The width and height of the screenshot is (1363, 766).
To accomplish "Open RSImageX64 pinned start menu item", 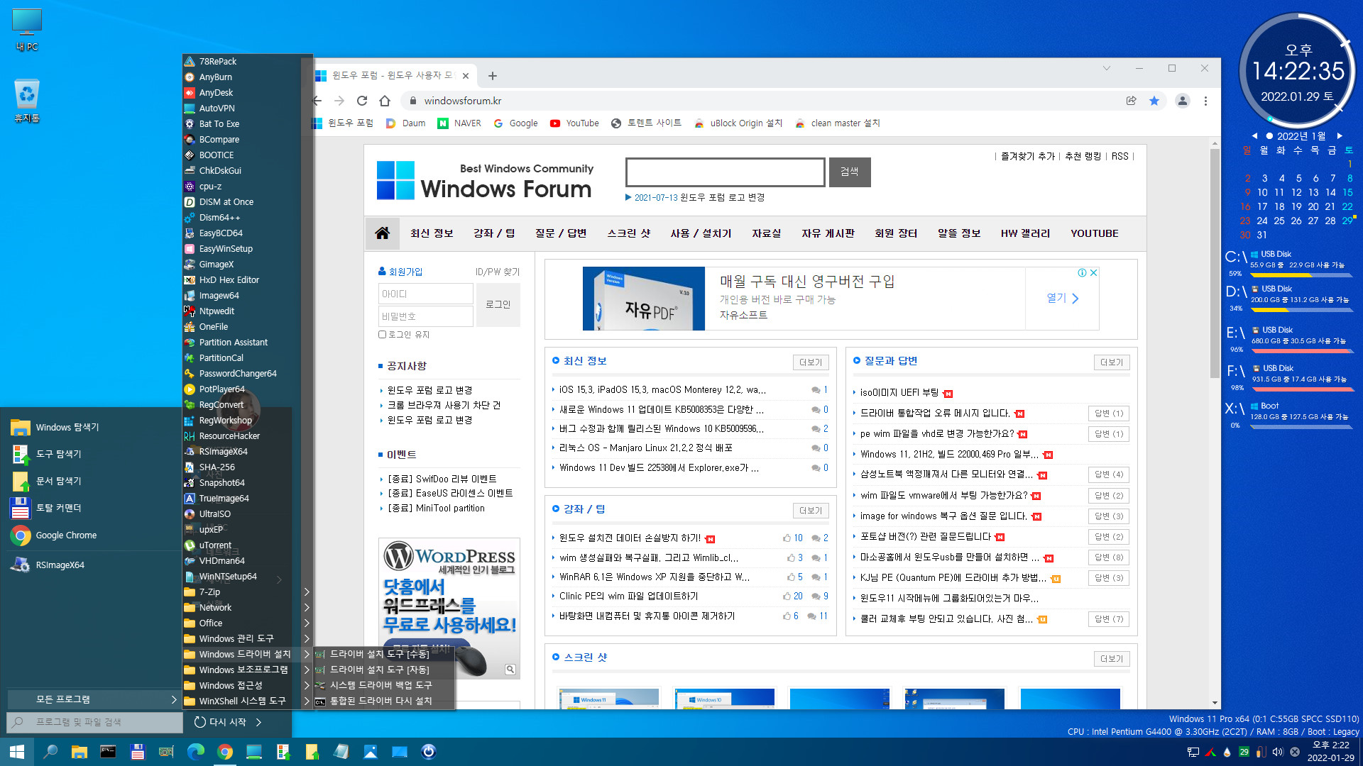I will (x=60, y=565).
